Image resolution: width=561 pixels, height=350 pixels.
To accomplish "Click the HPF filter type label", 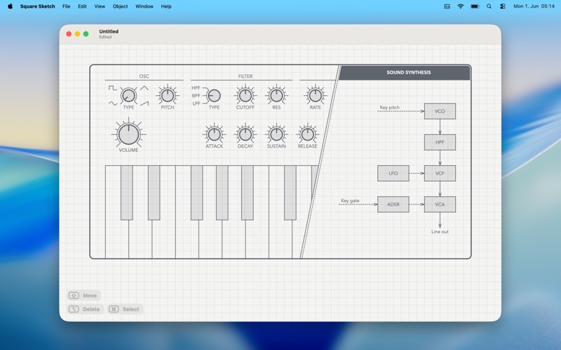I will 196,88.
